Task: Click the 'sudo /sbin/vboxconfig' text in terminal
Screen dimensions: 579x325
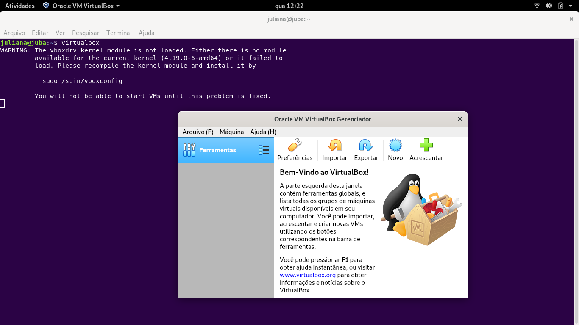Action: click(x=82, y=81)
